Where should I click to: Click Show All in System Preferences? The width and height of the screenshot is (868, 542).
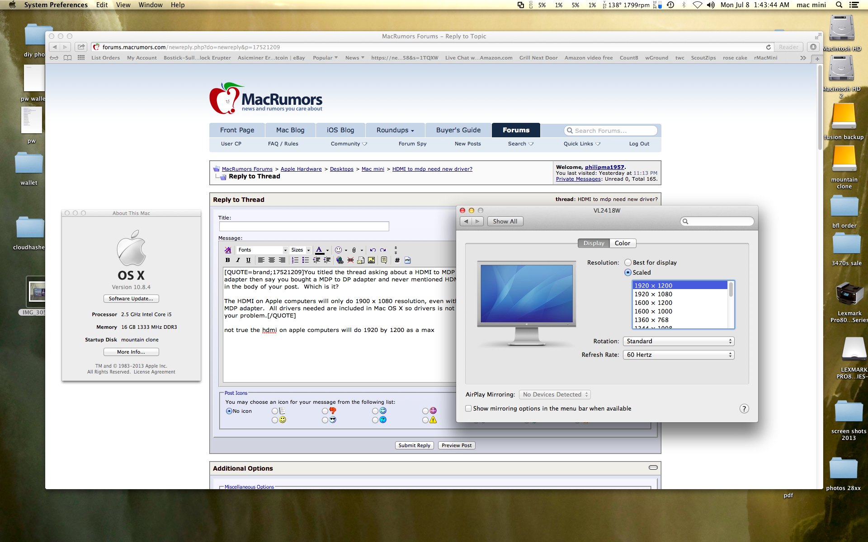tap(505, 221)
